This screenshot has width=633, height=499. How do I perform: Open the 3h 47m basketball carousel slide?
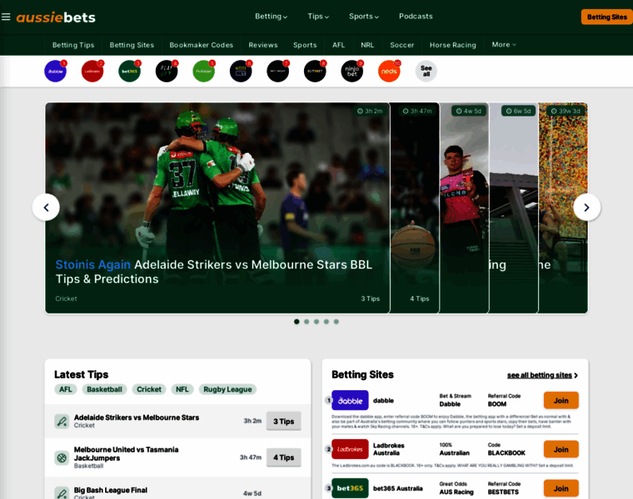tap(415, 208)
